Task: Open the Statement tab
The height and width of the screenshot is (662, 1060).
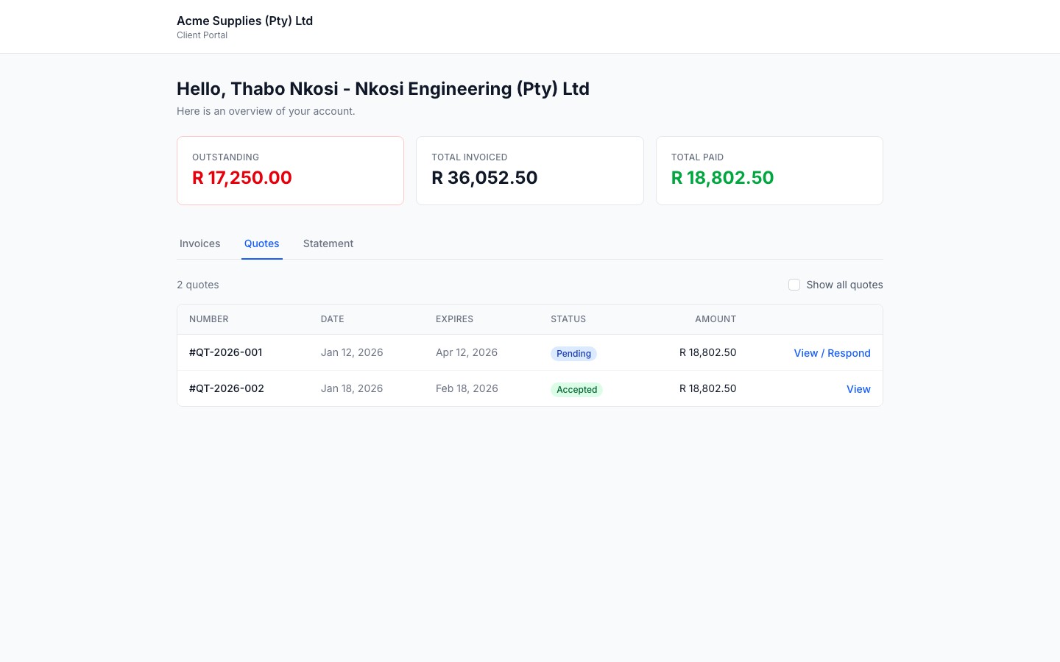Action: pos(328,243)
